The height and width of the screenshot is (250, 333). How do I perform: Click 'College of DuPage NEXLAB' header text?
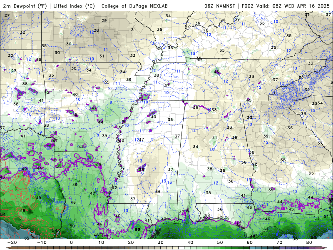pyautogui.click(x=134, y=6)
